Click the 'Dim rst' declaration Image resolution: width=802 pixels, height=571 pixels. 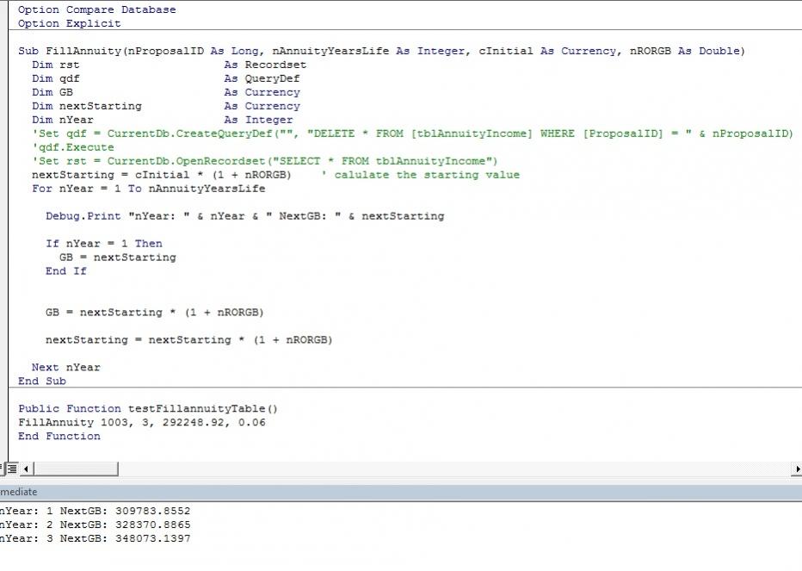56,65
